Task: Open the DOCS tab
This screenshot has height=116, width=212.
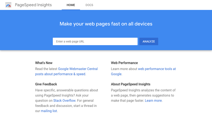Action: (x=89, y=5)
